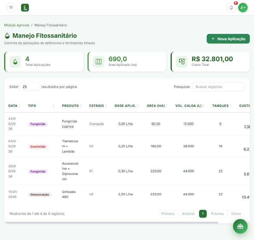Sort table by Vol. Calda (L) column
Screen dimensions: 254x240
click(x=190, y=106)
